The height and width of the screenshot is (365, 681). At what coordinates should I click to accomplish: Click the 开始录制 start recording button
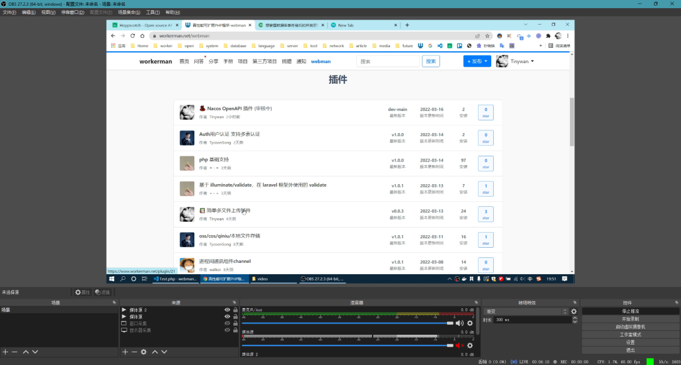630,319
